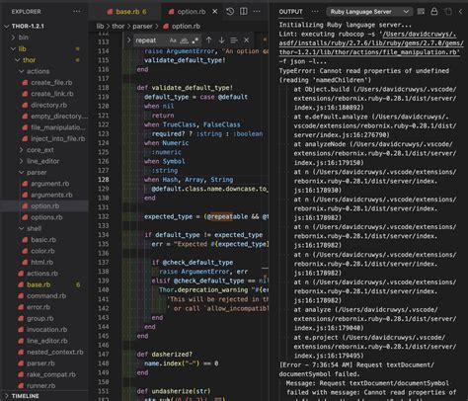Screen dimensions: 468x401
Task: Open basic.rb in the shell folder
Action: tap(43, 240)
